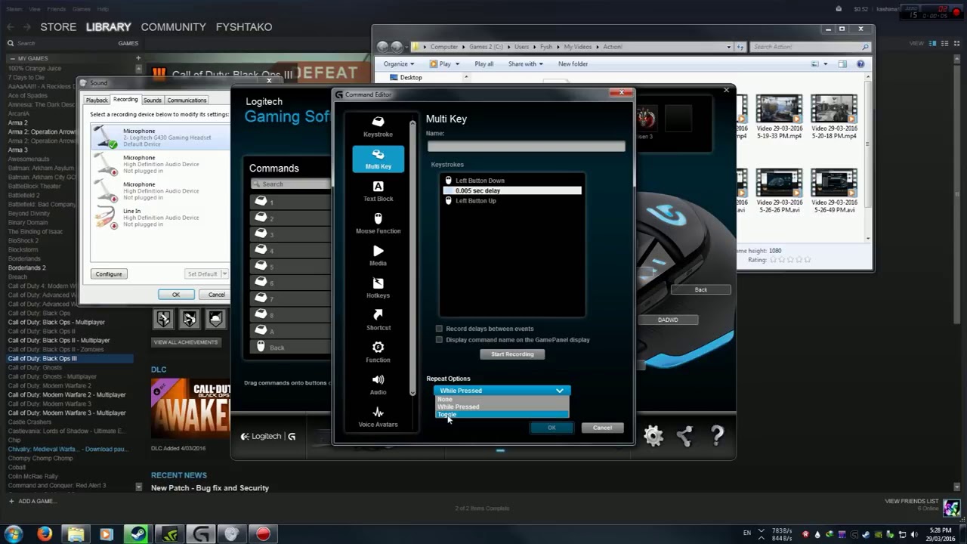Open Steam COMMUNITY section

173,26
